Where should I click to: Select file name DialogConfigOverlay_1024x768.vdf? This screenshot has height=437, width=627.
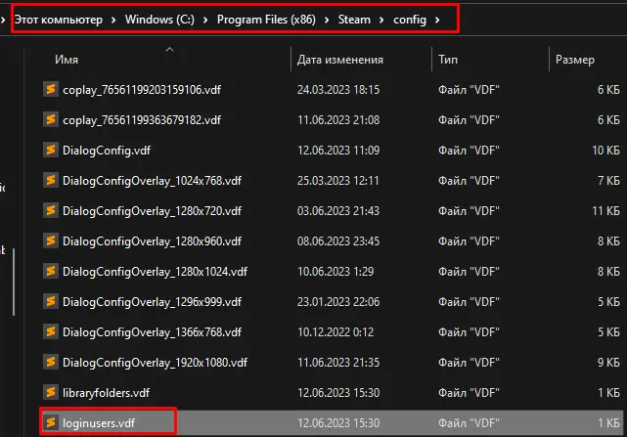152,181
